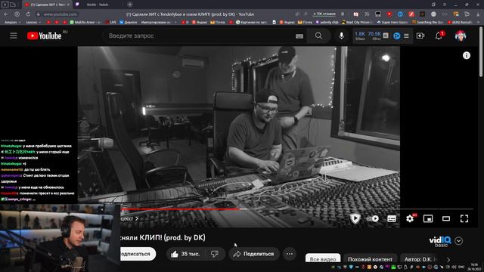Open the player settings gear
The image size is (484, 272).
pos(410,218)
